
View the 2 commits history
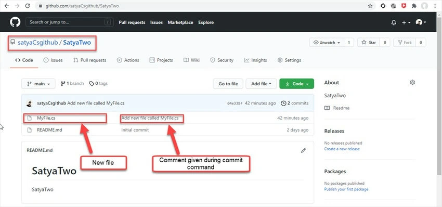pyautogui.click(x=294, y=103)
